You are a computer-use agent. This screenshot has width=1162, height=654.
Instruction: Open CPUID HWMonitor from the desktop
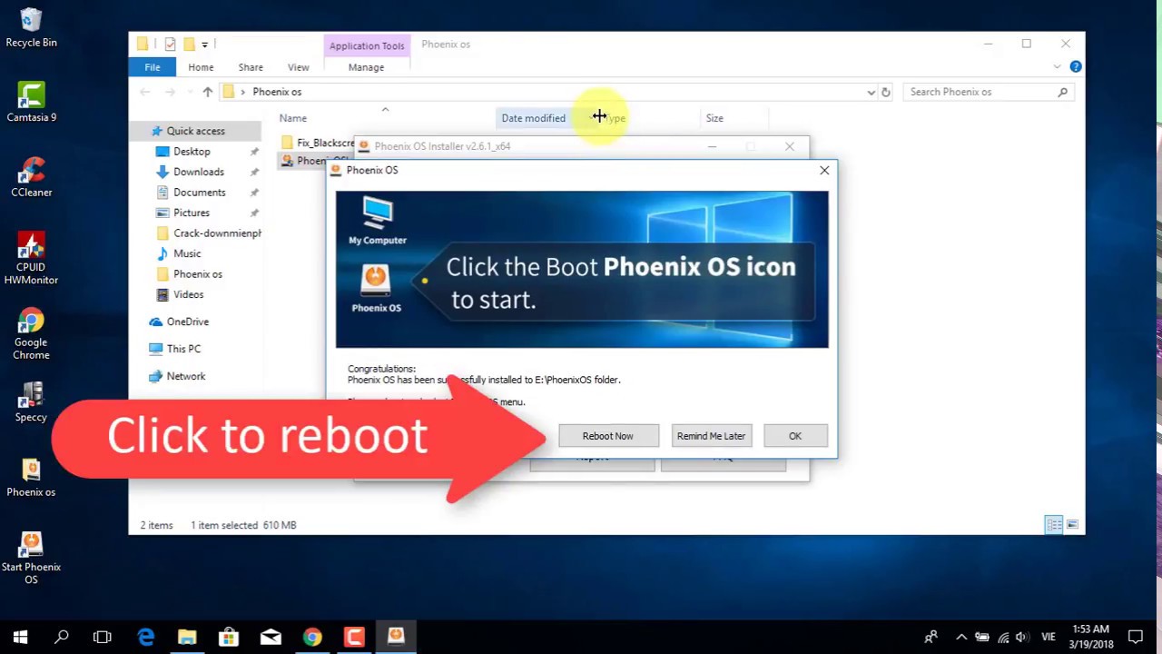pos(31,245)
